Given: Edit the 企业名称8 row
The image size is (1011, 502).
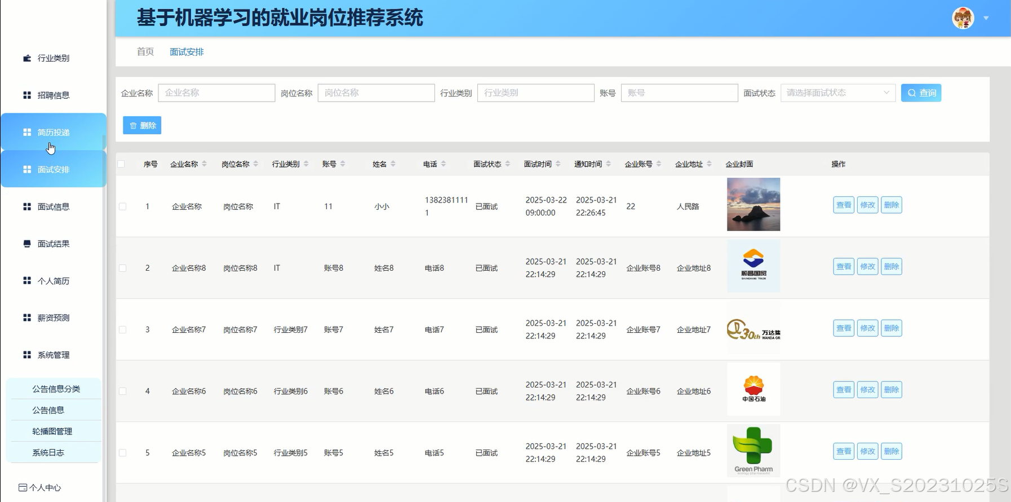Looking at the screenshot, I should pos(867,266).
